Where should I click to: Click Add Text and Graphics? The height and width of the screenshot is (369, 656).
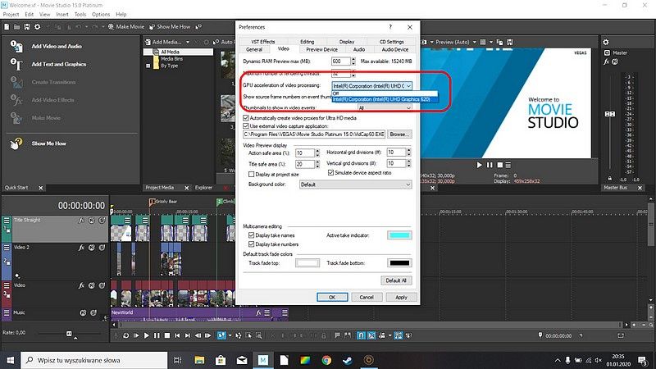coord(58,65)
